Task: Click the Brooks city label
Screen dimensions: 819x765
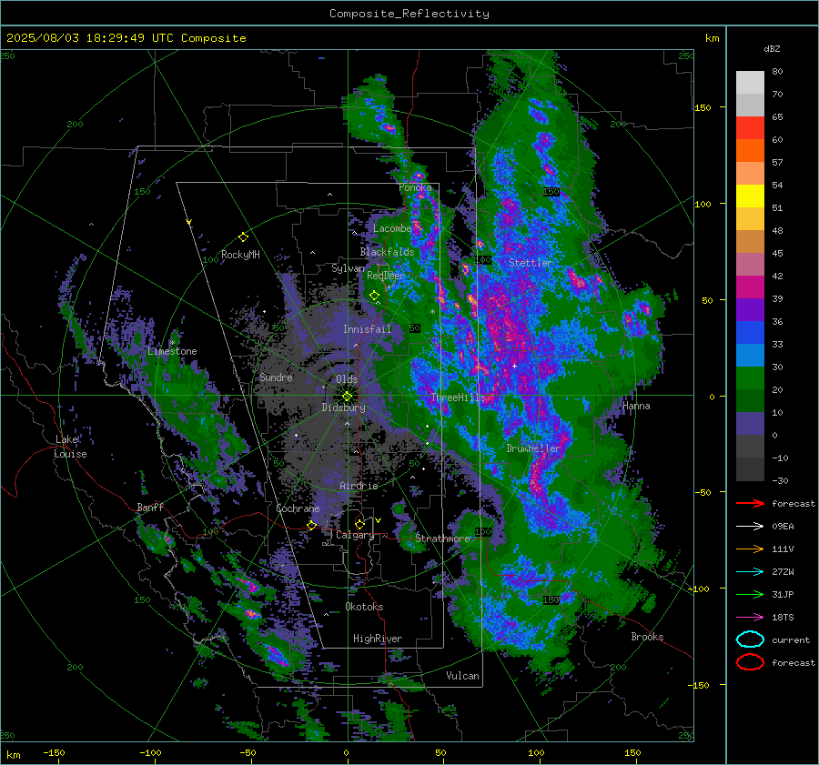Action: pos(647,637)
